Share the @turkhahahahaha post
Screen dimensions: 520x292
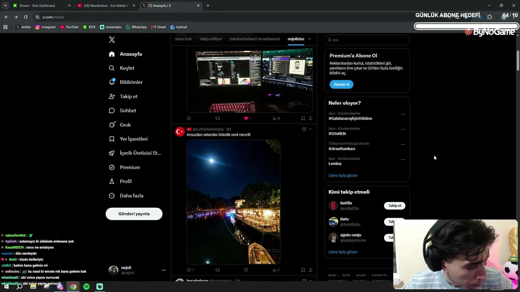(x=310, y=270)
